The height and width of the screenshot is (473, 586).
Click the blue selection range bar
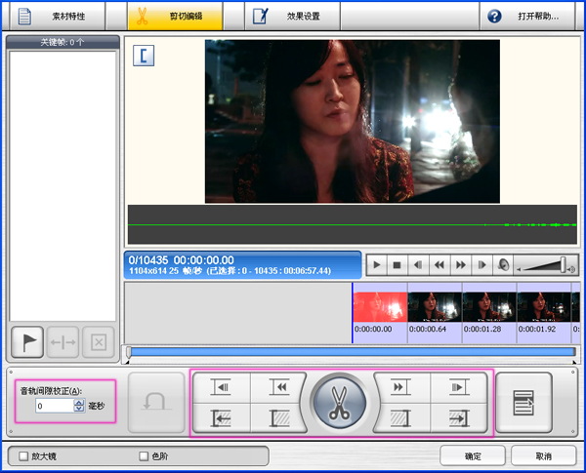tap(353, 352)
